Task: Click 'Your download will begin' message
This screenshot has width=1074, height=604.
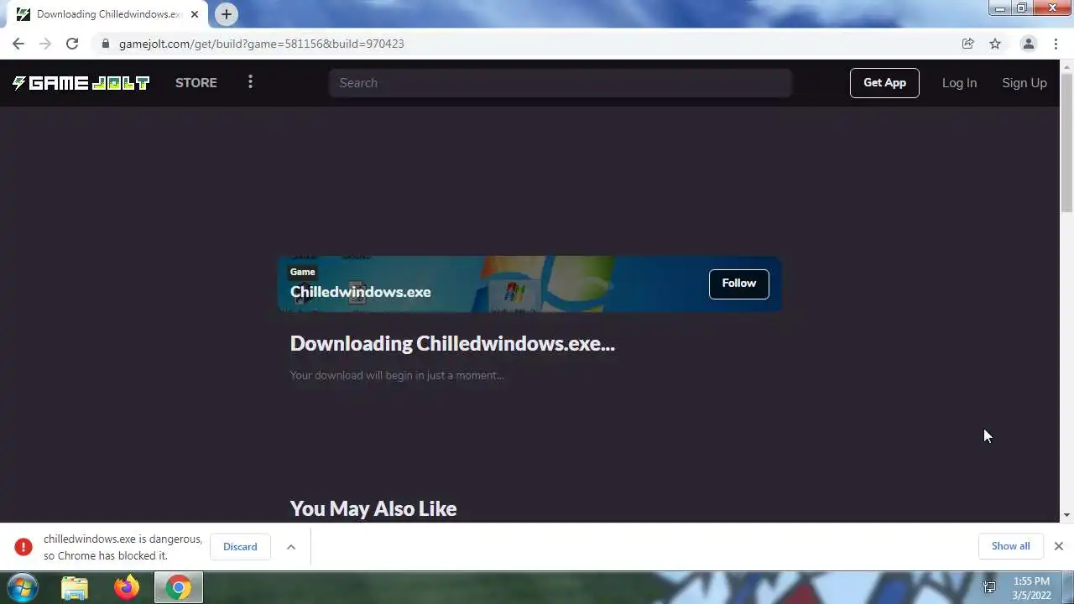Action: click(397, 375)
